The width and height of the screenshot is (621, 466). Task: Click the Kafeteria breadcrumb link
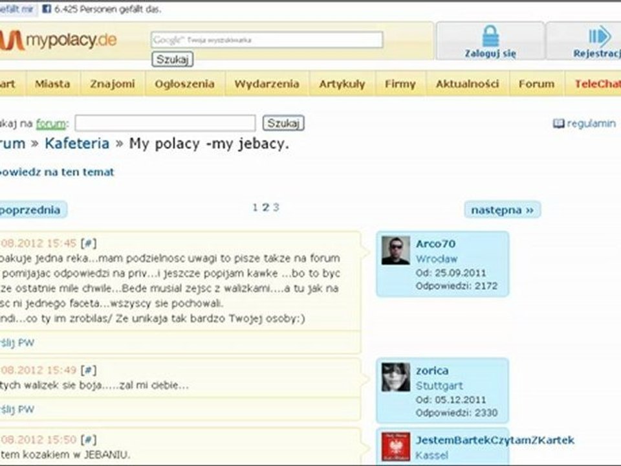coord(77,144)
